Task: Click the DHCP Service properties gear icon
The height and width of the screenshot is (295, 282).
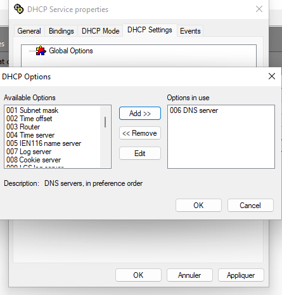Action: 19,9
